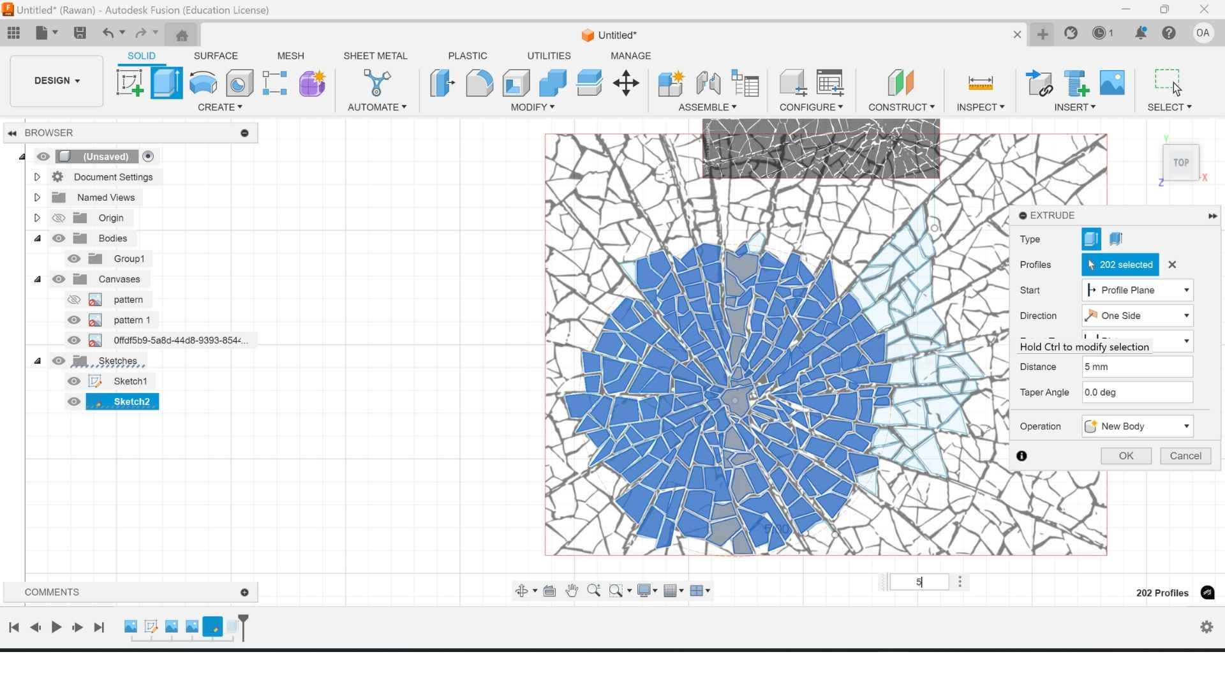Image resolution: width=1225 pixels, height=689 pixels.
Task: Select the Combine tool
Action: tap(553, 83)
